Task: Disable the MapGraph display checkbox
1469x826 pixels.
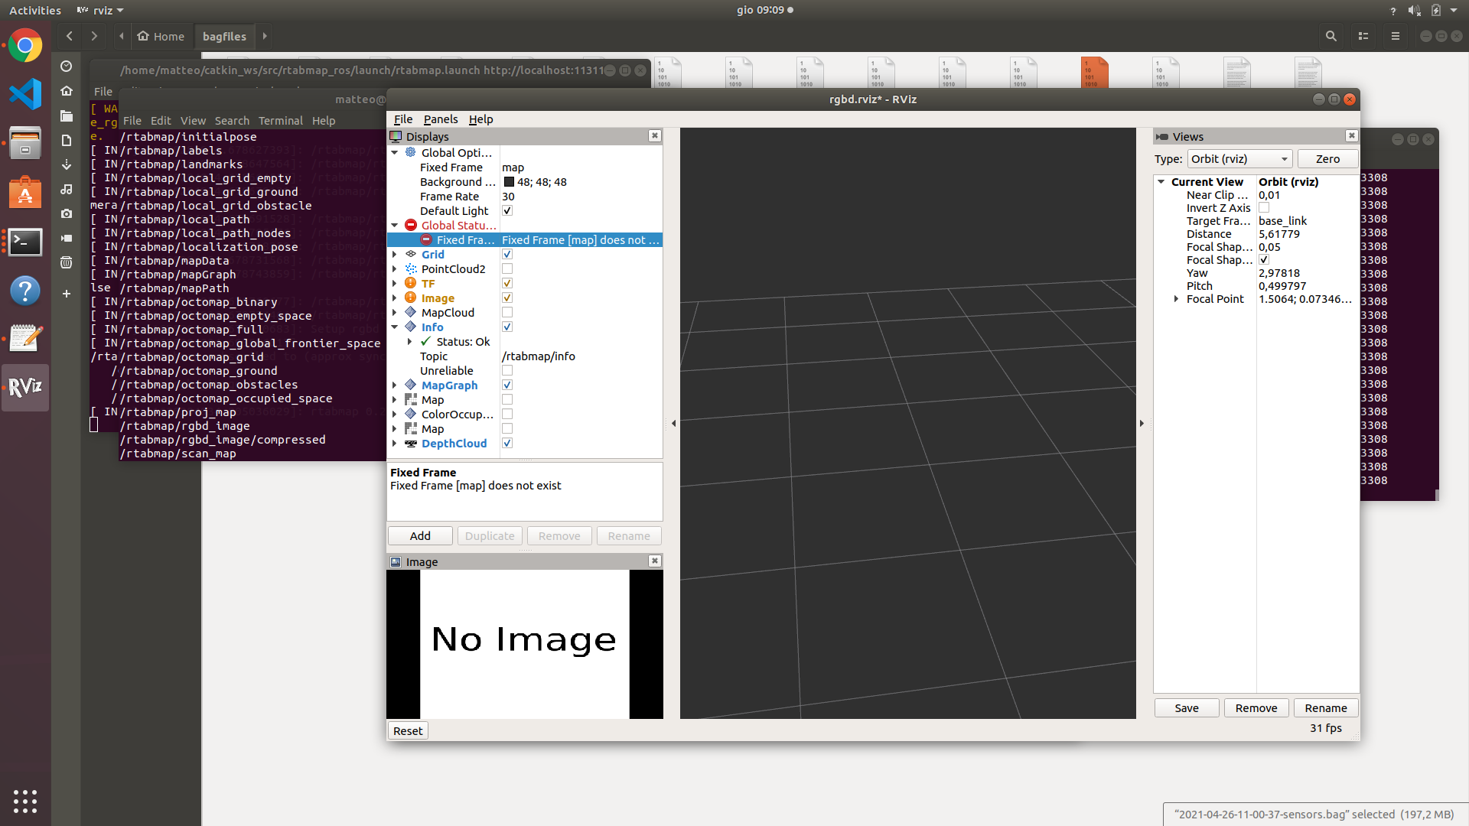Action: pos(507,385)
